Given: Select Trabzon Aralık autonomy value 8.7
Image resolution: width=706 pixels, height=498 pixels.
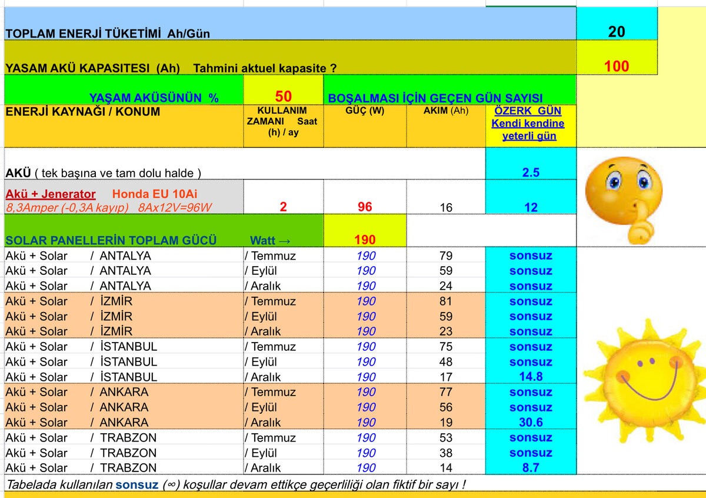Looking at the screenshot, I should (530, 467).
